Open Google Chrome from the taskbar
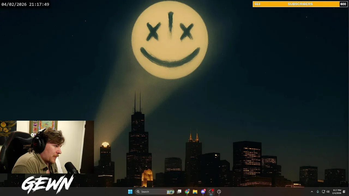Image resolution: width=349 pixels, height=196 pixels. [187, 192]
